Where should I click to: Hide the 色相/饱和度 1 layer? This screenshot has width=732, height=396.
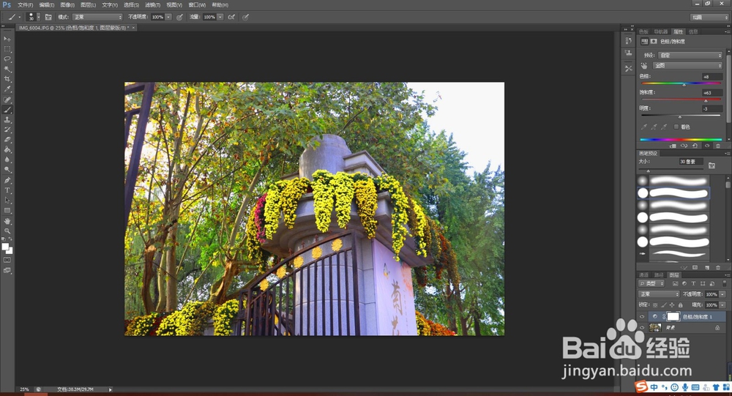[x=642, y=317]
